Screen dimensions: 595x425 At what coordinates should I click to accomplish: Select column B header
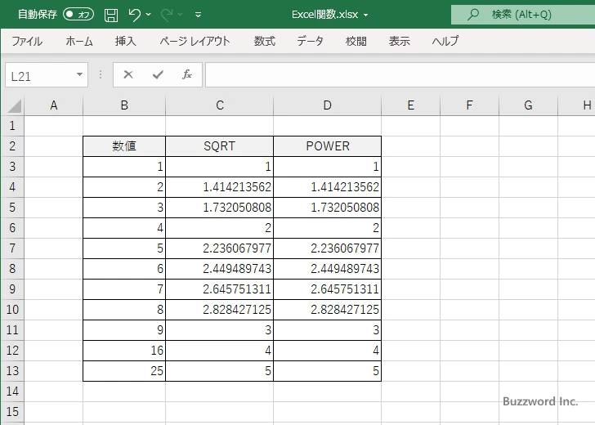pos(124,105)
